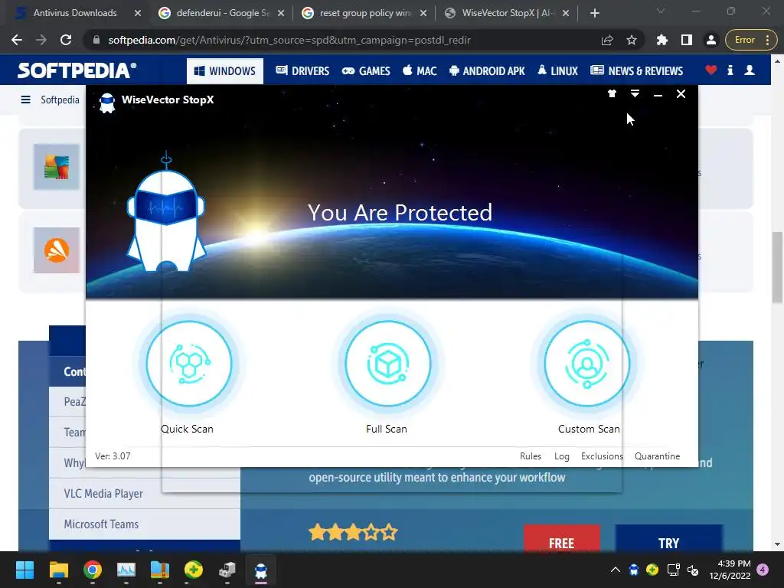Open Chrome tab search chevron

tap(661, 11)
